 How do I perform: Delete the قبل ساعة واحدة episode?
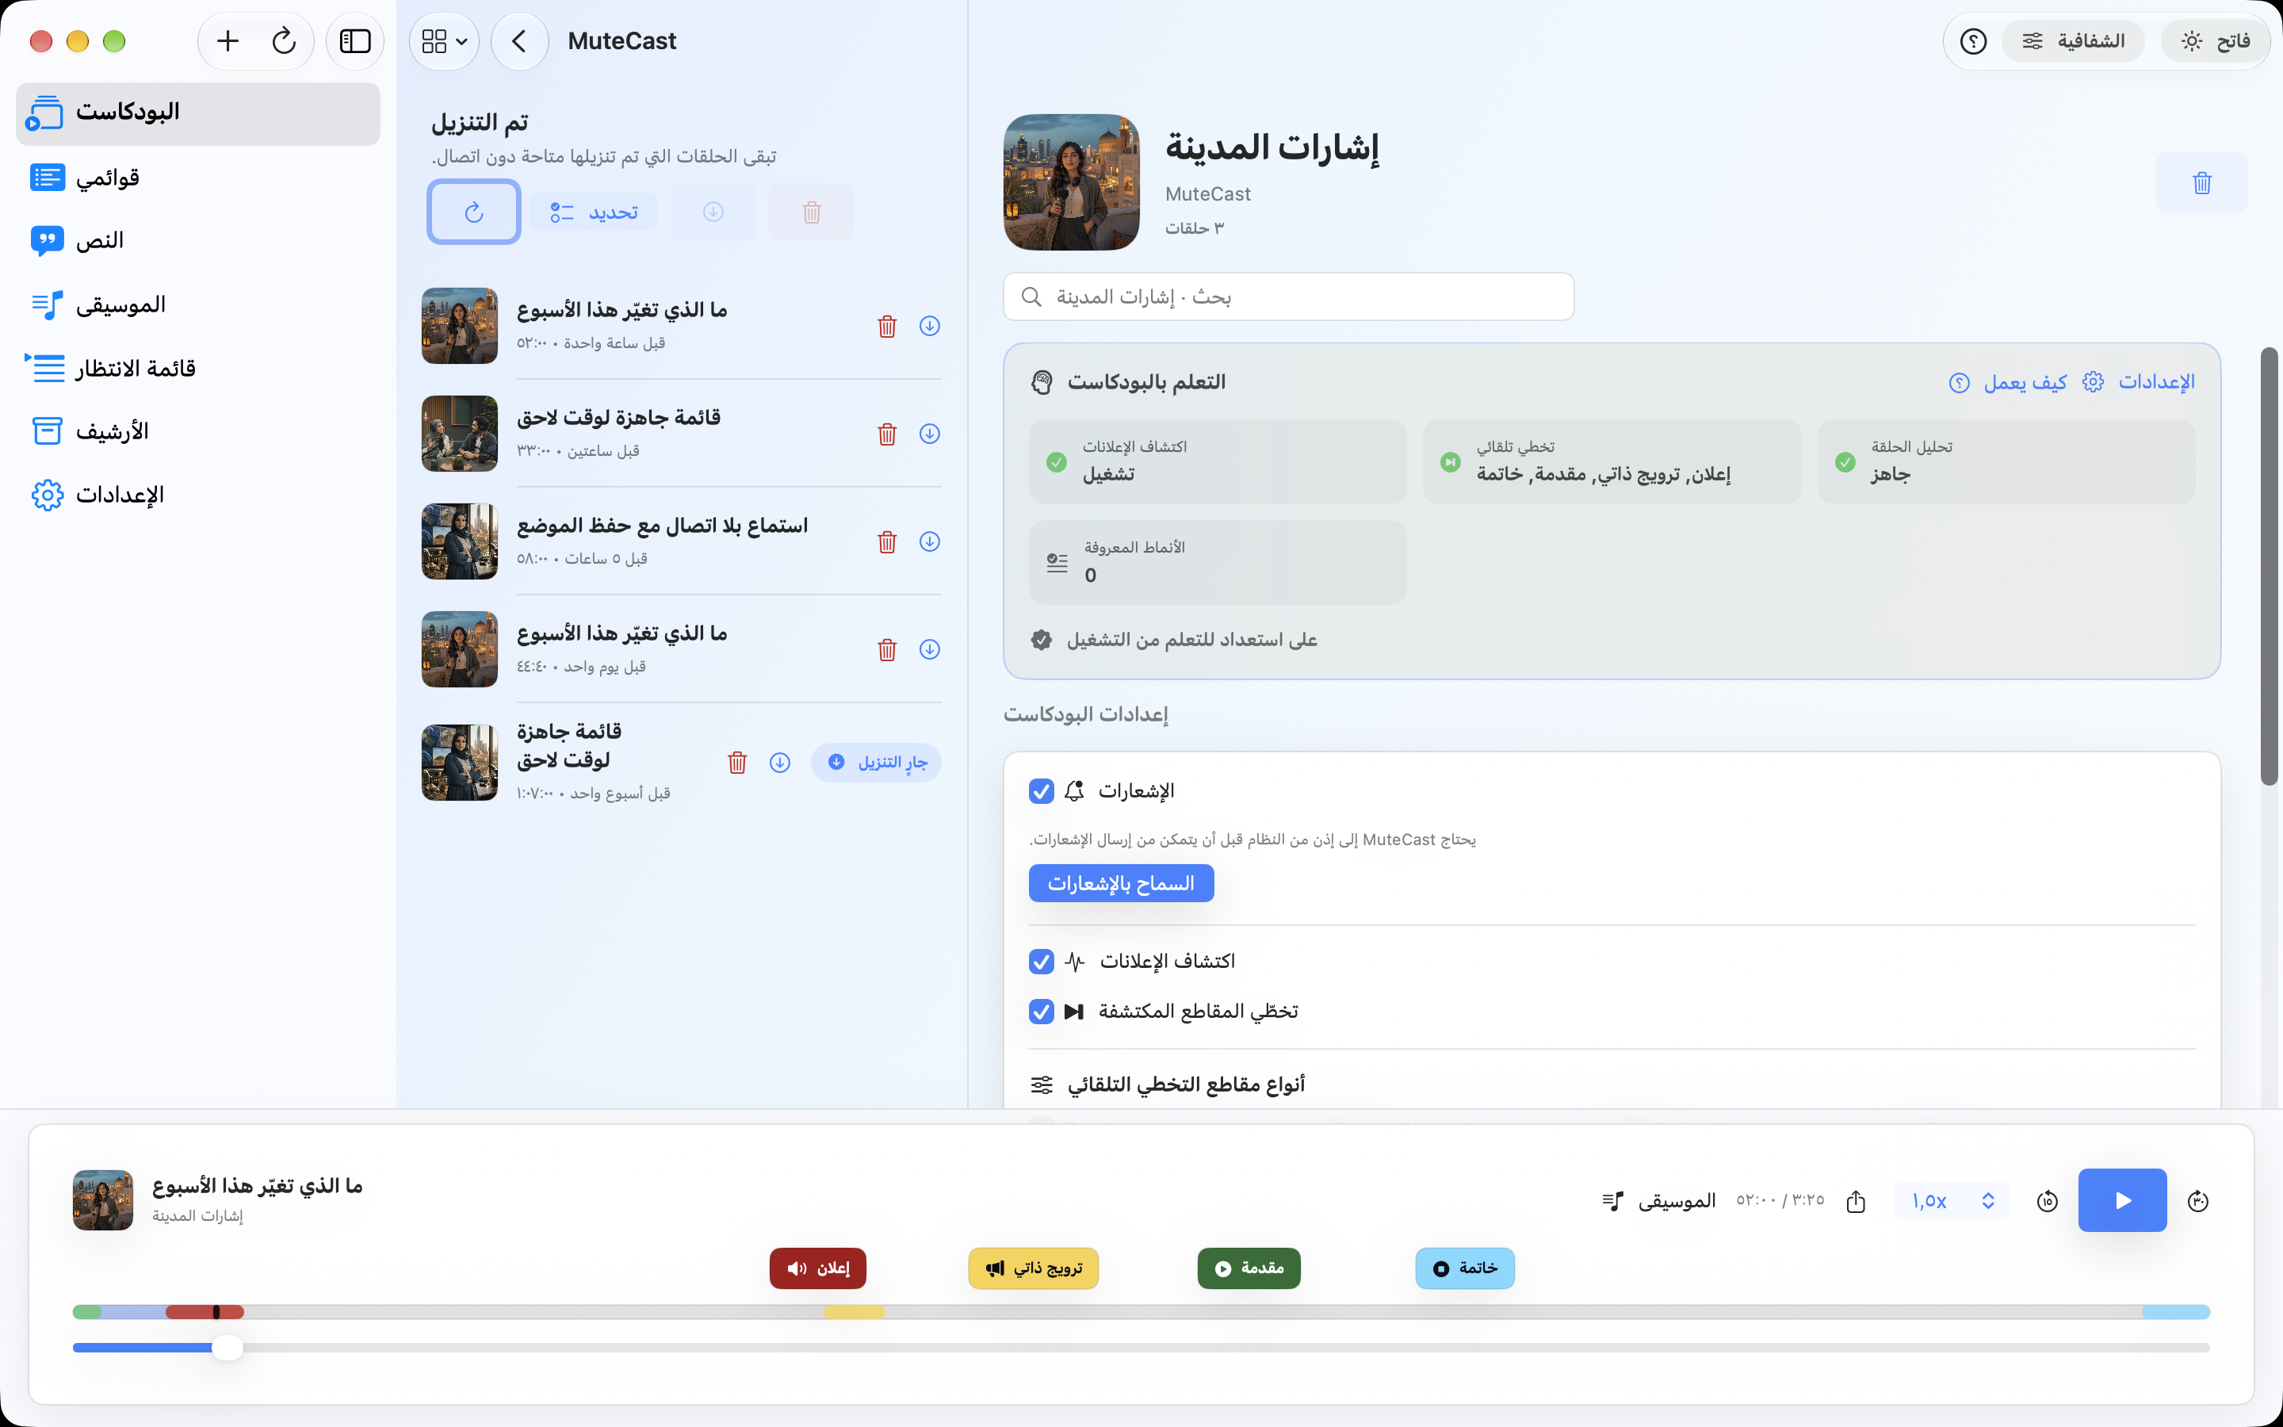(887, 327)
